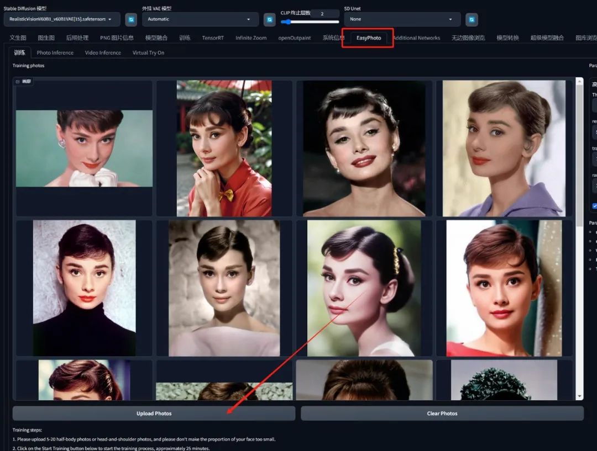This screenshot has width=597, height=451.
Task: Select the red dress umbrella photo thumbnail
Action: pos(224,148)
